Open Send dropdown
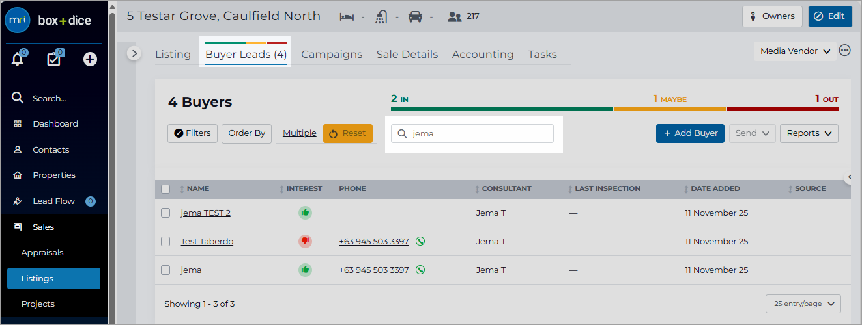Viewport: 862px width, 325px height. click(752, 133)
